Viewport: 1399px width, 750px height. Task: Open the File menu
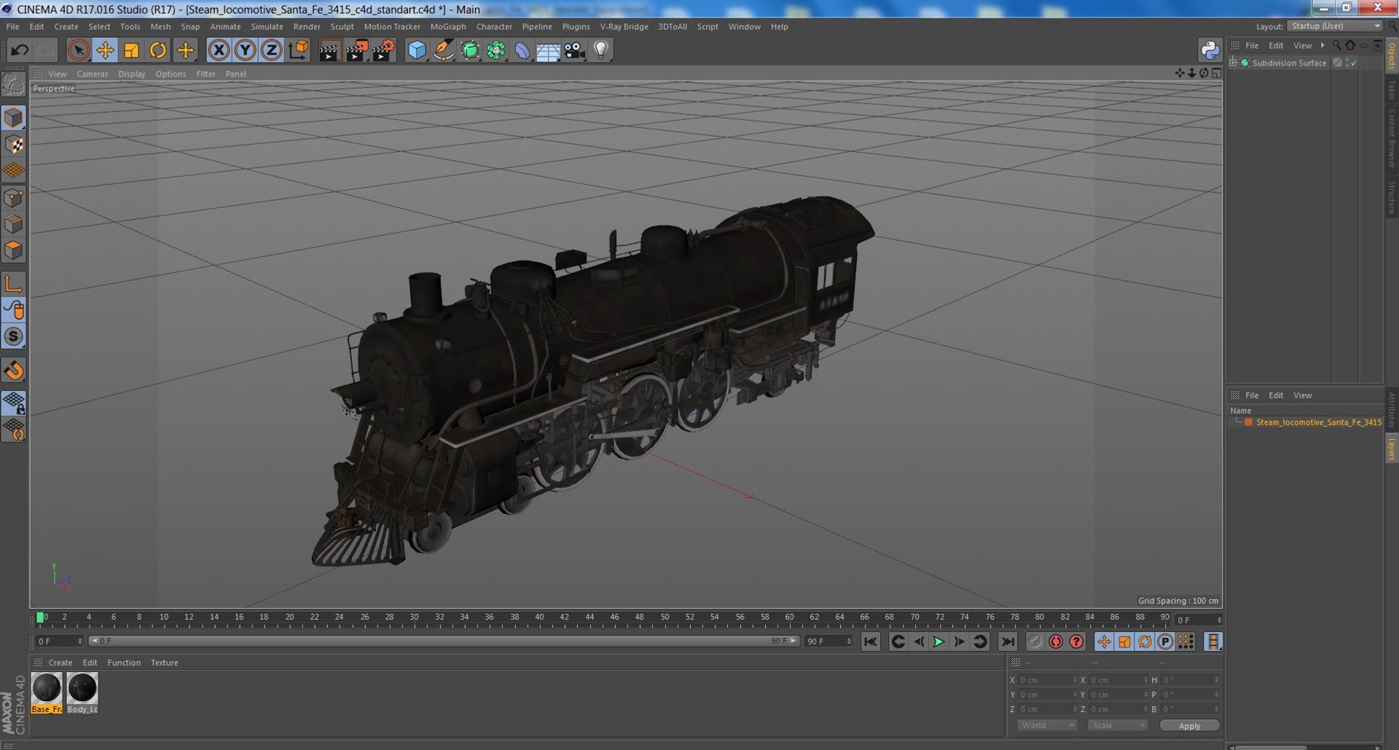pyautogui.click(x=12, y=26)
